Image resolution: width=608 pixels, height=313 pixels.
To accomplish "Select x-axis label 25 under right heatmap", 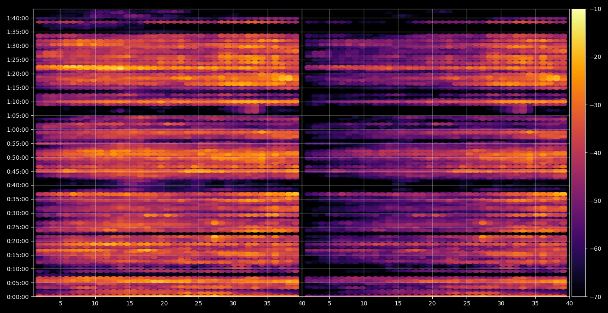I will [x=467, y=304].
